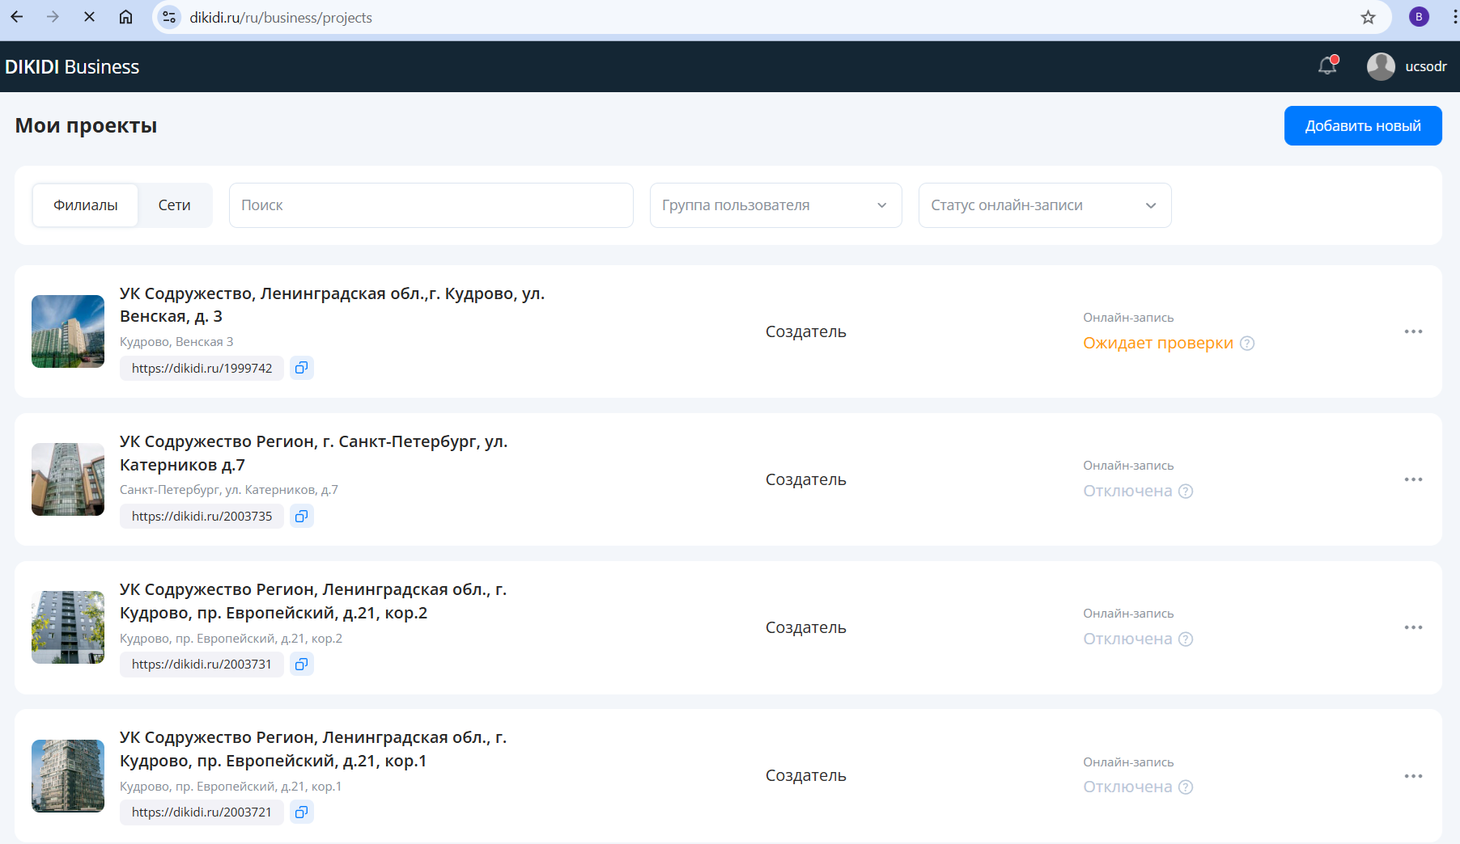Open the Венская д. 3 building thumbnail
The height and width of the screenshot is (844, 1460).
[x=68, y=331]
